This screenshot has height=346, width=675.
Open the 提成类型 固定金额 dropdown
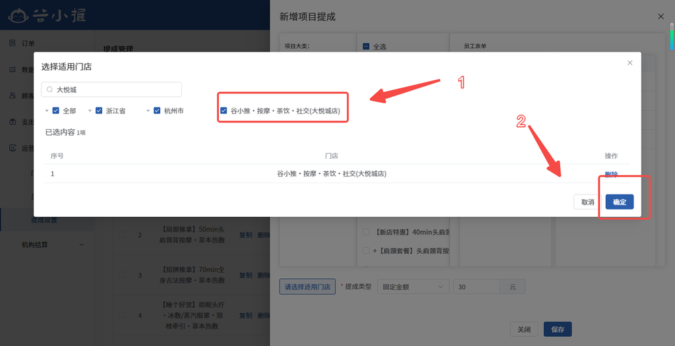tap(413, 287)
